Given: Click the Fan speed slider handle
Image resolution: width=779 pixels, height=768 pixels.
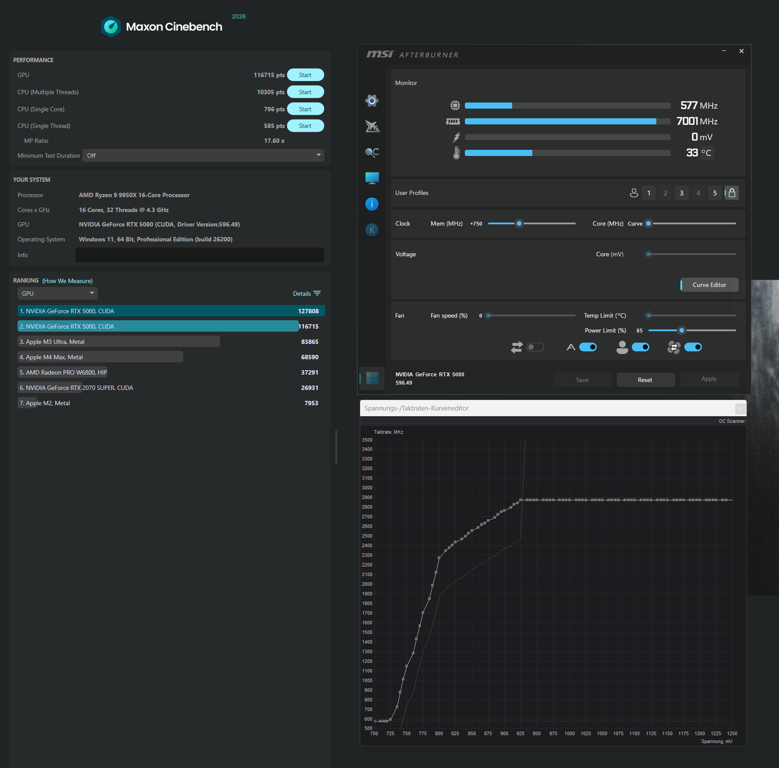Looking at the screenshot, I should pyautogui.click(x=488, y=315).
